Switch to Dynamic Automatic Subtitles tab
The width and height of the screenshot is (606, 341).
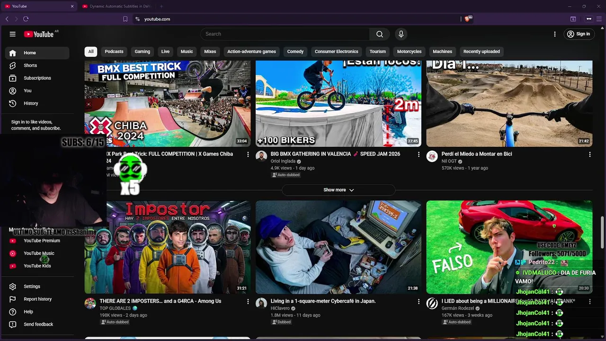coord(117,6)
